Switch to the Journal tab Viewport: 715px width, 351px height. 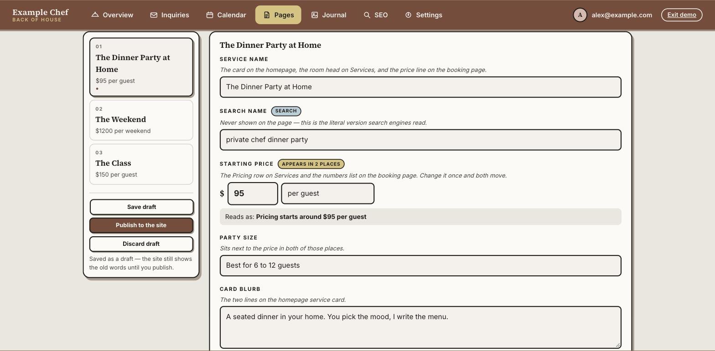(329, 15)
